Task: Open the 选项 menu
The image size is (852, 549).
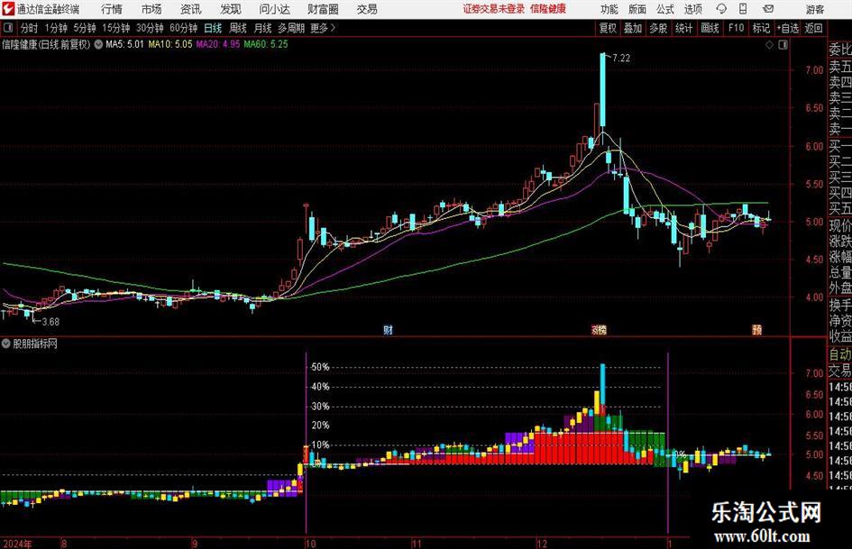Action: (692, 9)
